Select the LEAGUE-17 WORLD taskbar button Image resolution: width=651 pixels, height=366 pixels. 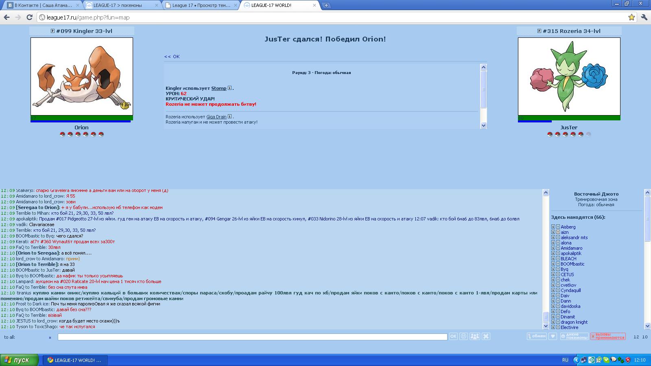[75, 360]
